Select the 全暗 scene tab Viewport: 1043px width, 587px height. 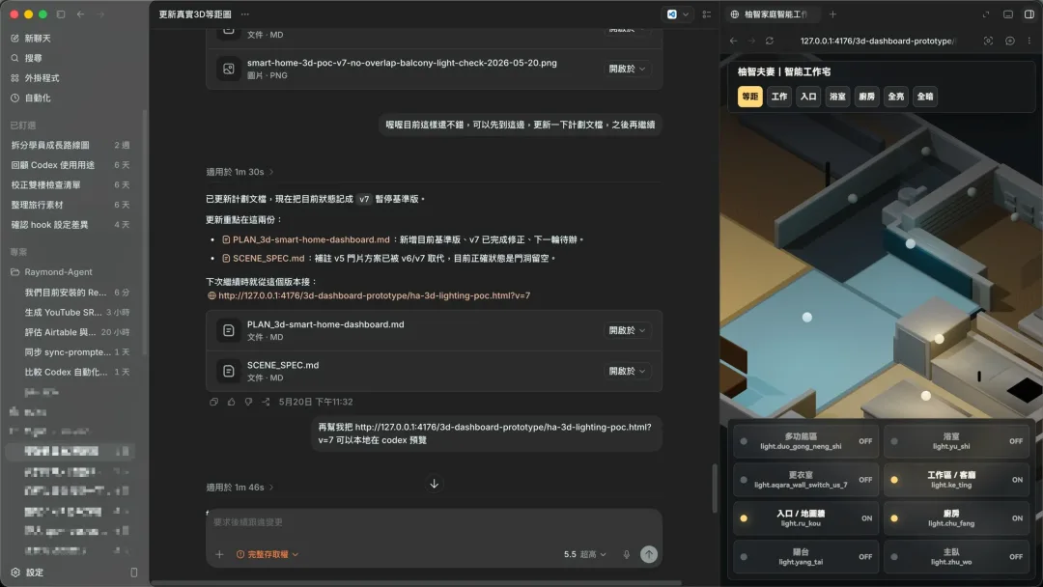pyautogui.click(x=925, y=97)
